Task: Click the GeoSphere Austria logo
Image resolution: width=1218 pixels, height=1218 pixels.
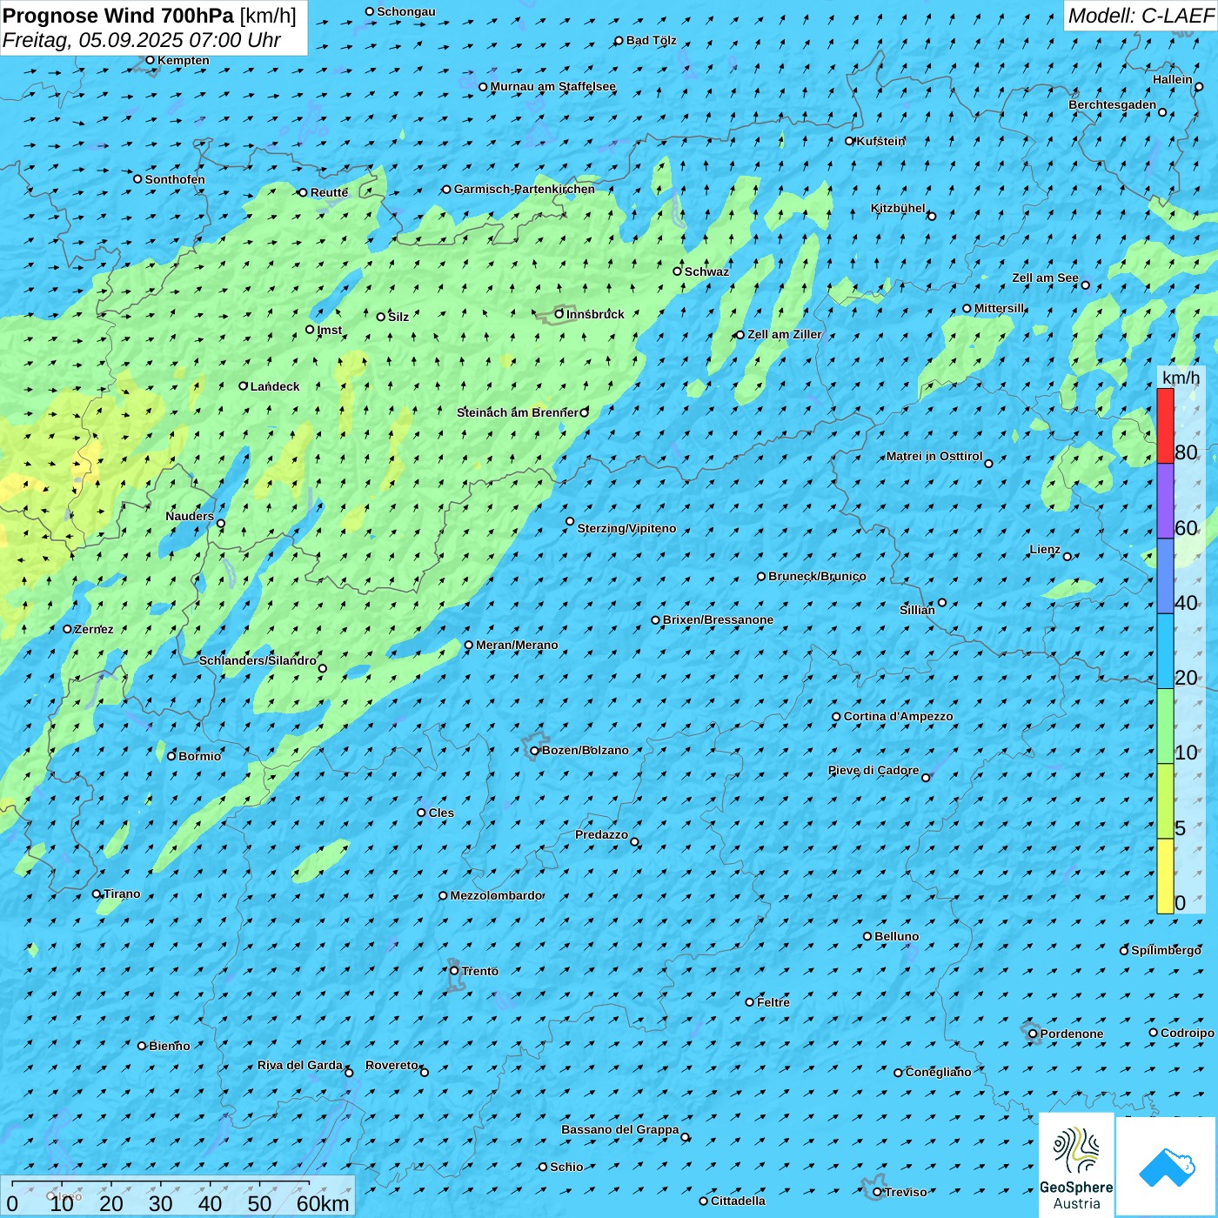Action: 1076,1165
